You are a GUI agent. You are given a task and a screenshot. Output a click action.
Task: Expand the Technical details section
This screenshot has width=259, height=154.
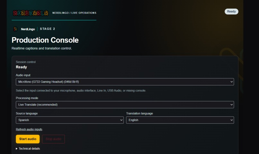(x=28, y=149)
